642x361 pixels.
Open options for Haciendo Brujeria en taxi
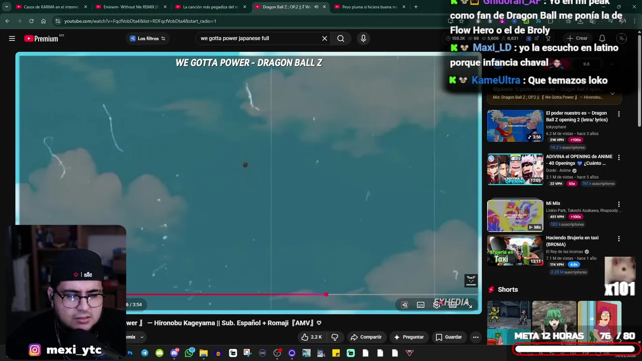(x=618, y=239)
